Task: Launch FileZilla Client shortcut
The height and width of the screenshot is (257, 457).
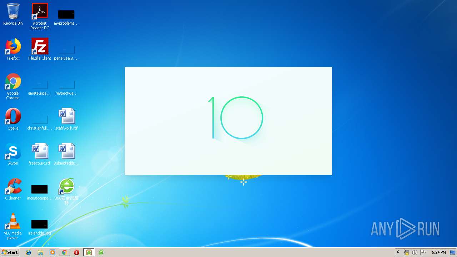Action: (40, 49)
